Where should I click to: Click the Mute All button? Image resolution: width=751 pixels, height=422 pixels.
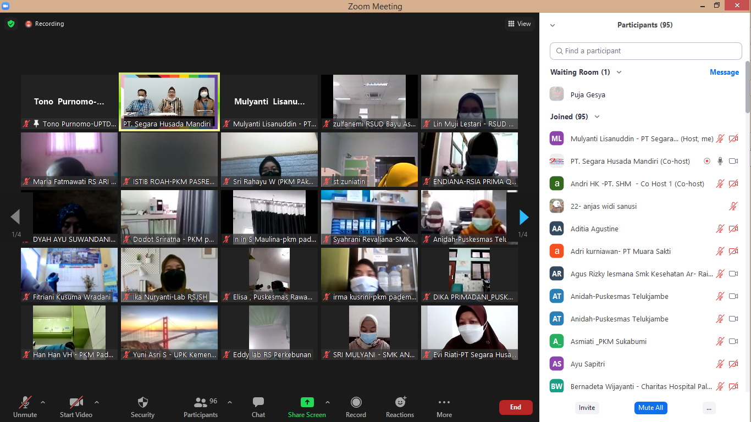click(x=651, y=408)
